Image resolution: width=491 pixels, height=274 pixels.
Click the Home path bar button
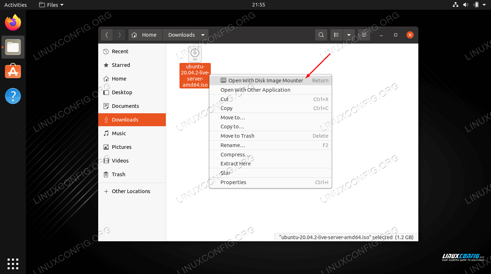click(145, 35)
